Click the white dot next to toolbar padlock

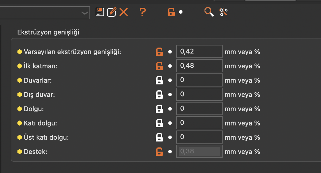click(181, 12)
